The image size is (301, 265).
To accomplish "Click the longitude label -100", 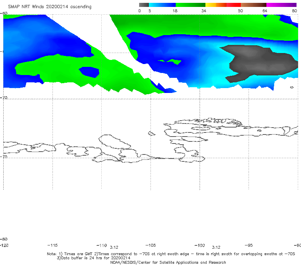I will tap(200, 245).
